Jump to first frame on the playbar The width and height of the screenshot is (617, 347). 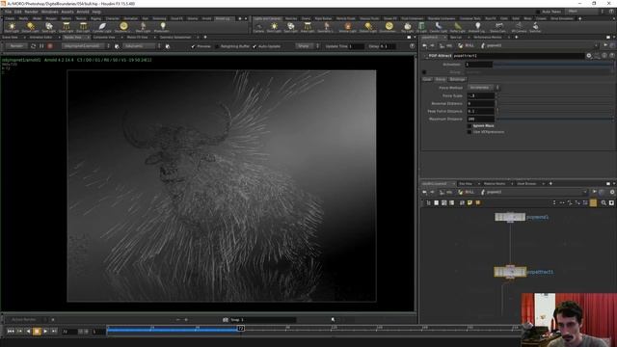point(11,332)
